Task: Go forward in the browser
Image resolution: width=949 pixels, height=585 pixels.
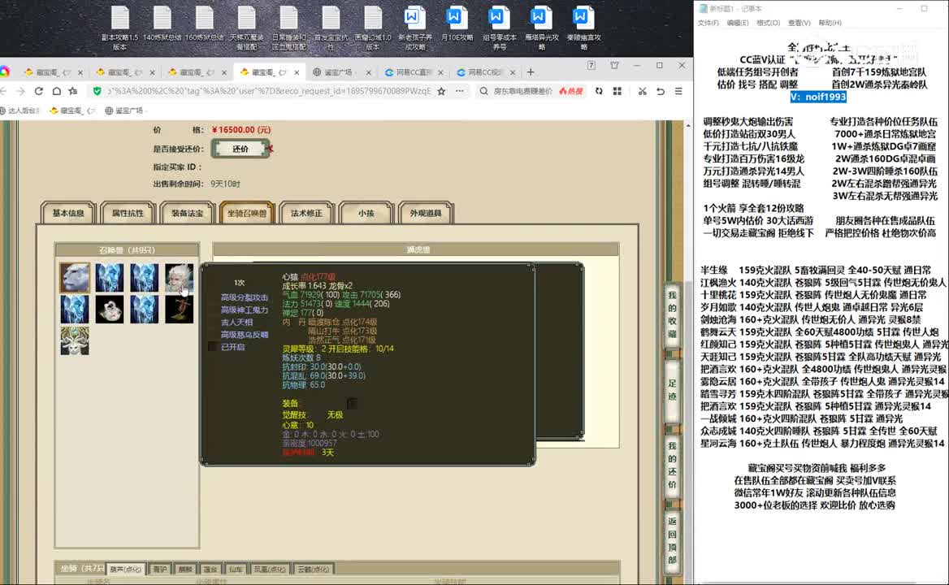Action: coord(21,91)
